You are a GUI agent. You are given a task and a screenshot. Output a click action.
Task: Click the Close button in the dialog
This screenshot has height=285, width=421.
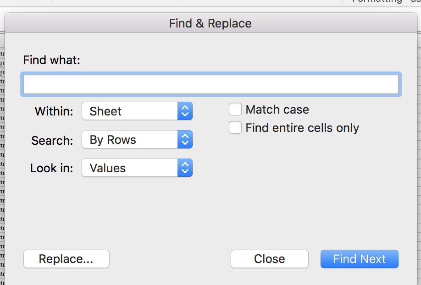(x=269, y=259)
